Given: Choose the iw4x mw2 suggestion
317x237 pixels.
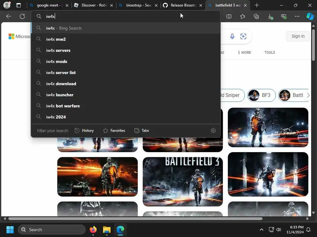Looking at the screenshot, I should pyautogui.click(x=126, y=39).
